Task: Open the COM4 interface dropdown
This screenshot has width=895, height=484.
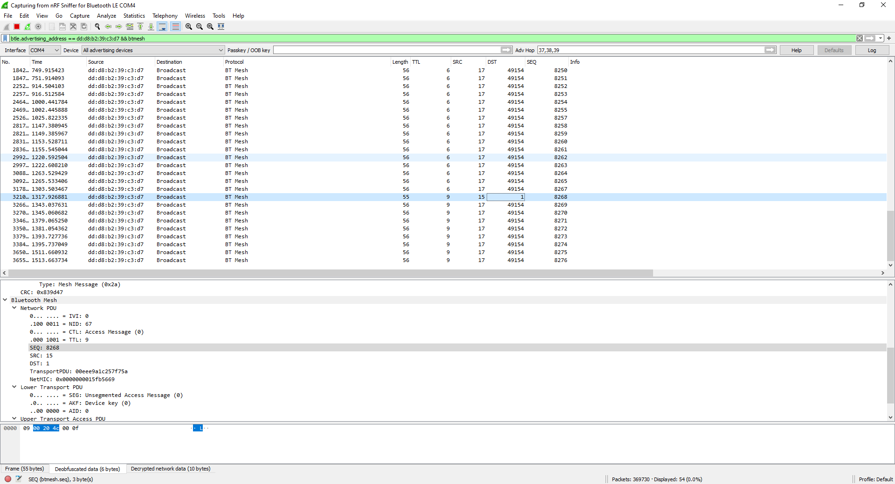Action: tap(45, 50)
